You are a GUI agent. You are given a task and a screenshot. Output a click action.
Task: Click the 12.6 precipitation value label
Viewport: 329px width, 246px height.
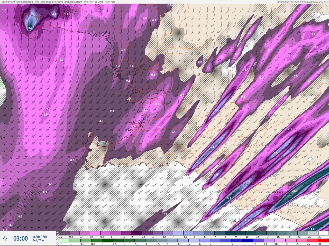(x=312, y=229)
